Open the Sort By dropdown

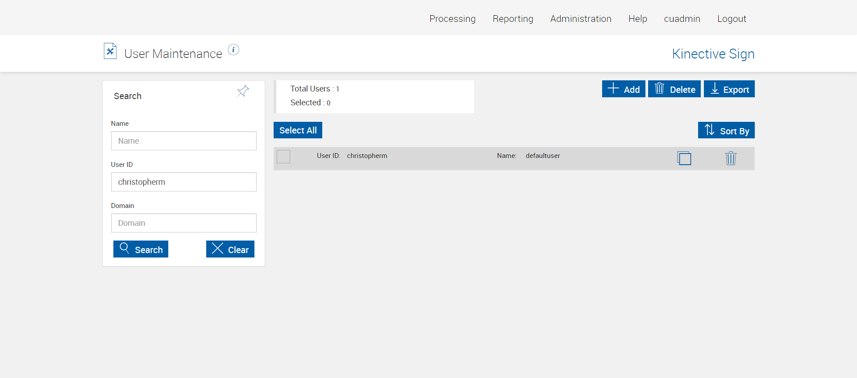[726, 130]
